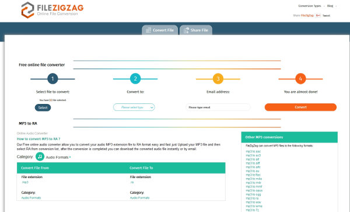Click the 'Online Audio Converter' text
This screenshot has height=212, width=350.
coord(32,133)
